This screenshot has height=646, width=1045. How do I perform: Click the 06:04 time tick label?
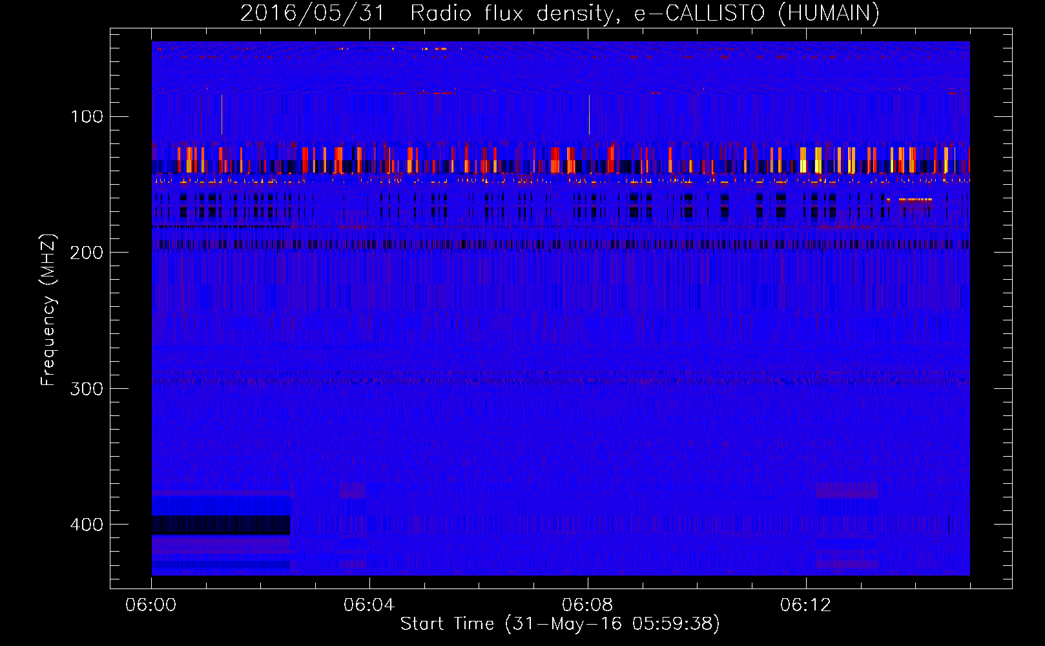click(x=369, y=605)
